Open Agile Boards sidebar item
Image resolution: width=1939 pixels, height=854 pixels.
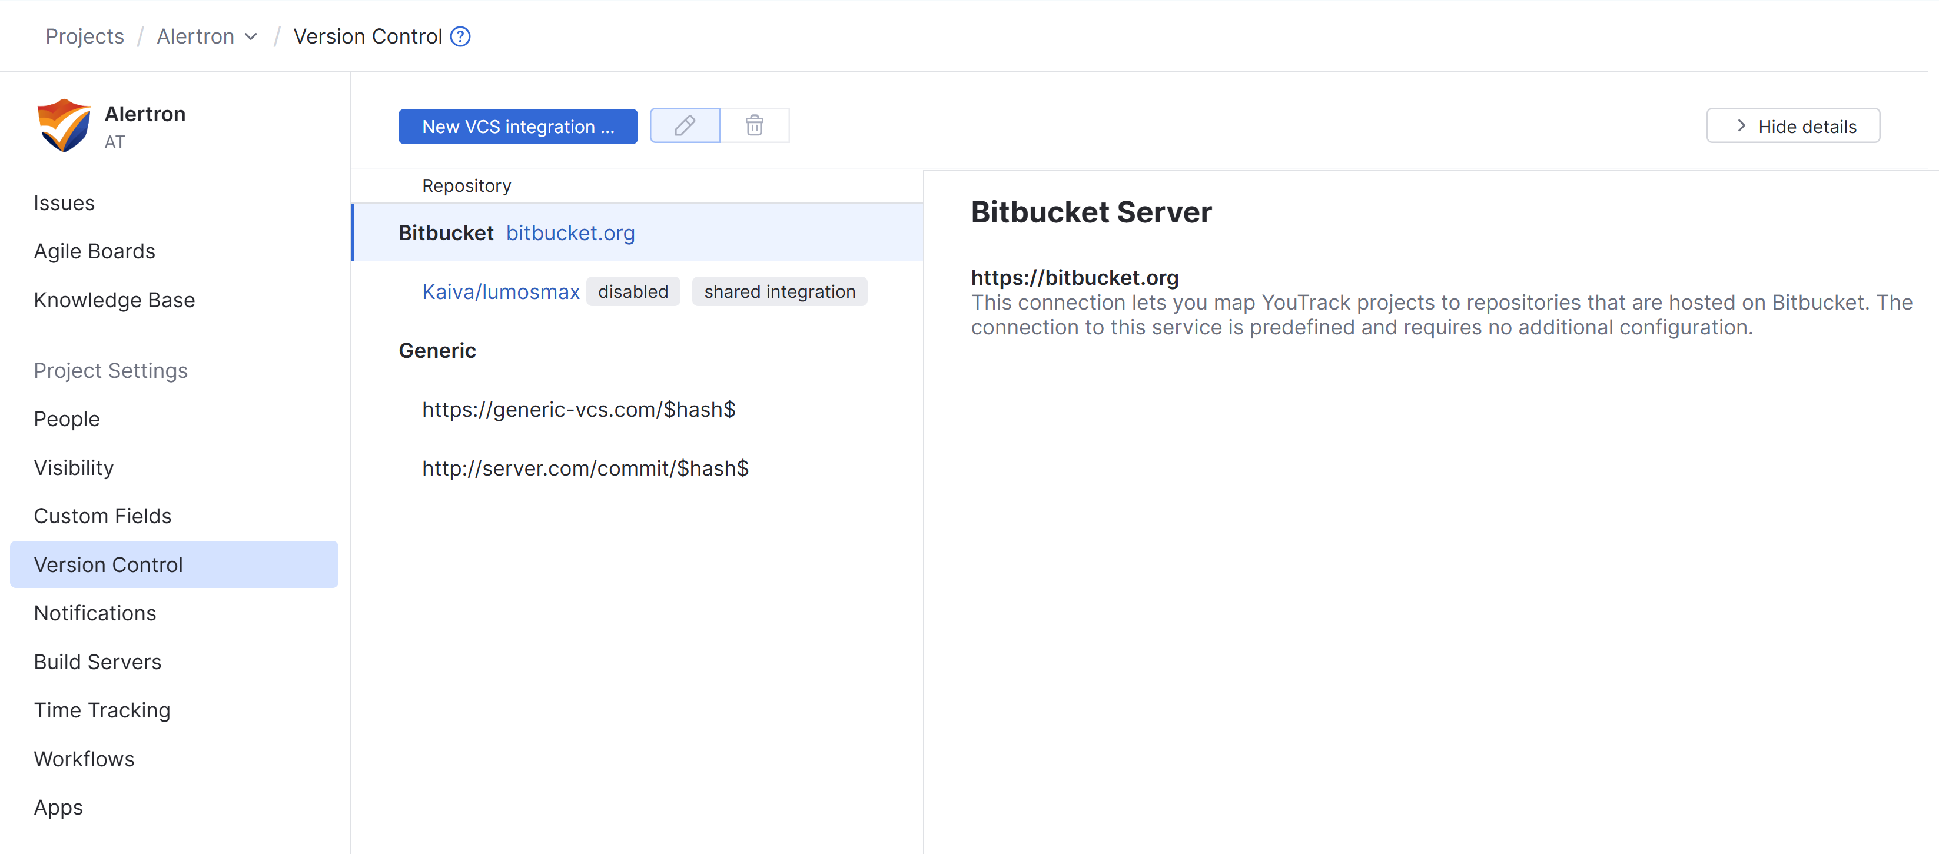coord(94,251)
